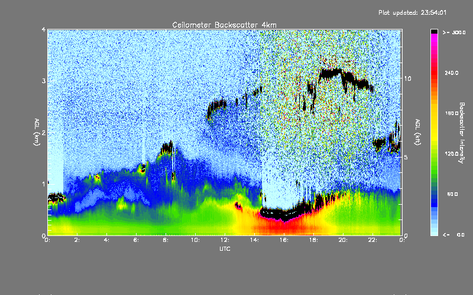Select the '14:' UTC time tick
The image size is (473, 295).
pyautogui.click(x=254, y=240)
